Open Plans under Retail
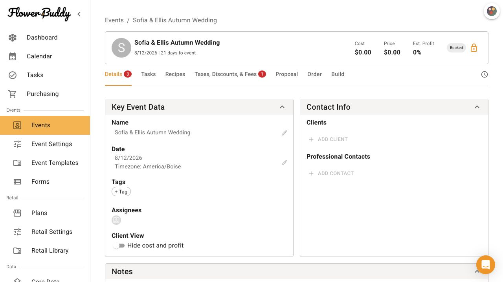 pos(45,213)
